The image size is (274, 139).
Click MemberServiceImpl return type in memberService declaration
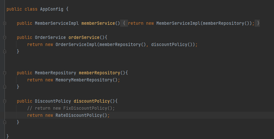tap(57, 23)
